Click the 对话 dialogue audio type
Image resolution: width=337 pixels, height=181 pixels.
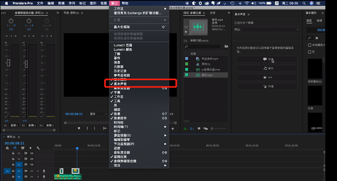tap(267, 59)
